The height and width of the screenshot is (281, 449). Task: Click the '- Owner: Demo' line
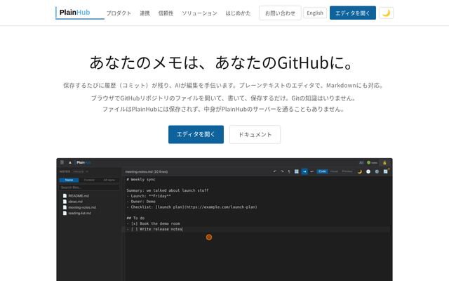[x=141, y=202]
